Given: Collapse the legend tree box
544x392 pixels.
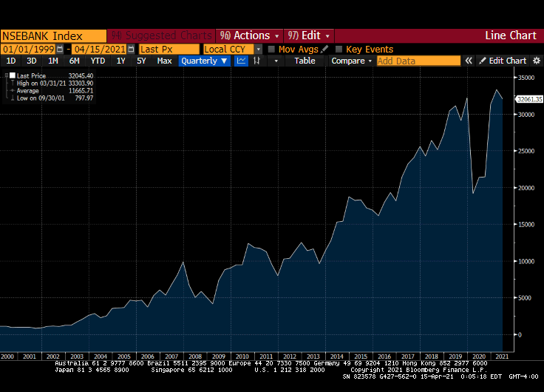Looking at the screenshot, I should pos(7,75).
